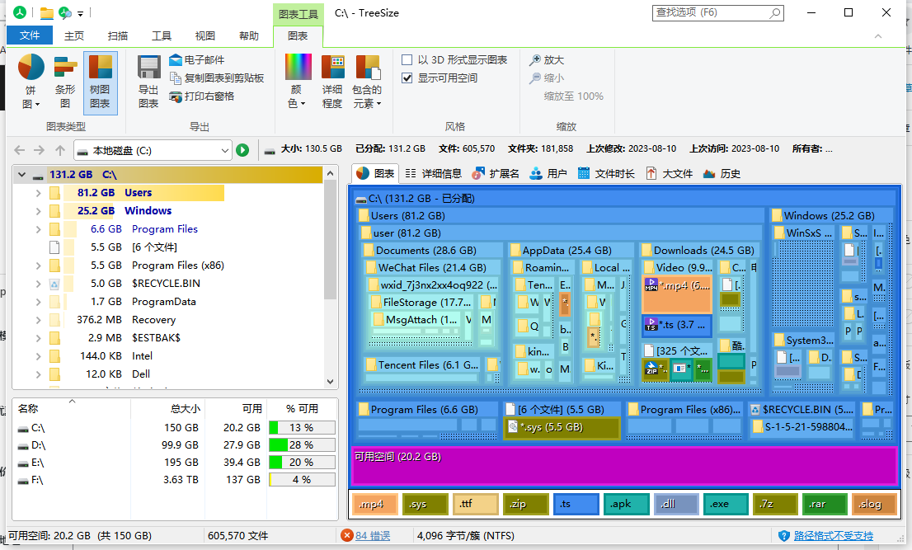This screenshot has height=550, width=912.
Task: Collapse the ribbon using the chevron
Action: click(x=878, y=36)
